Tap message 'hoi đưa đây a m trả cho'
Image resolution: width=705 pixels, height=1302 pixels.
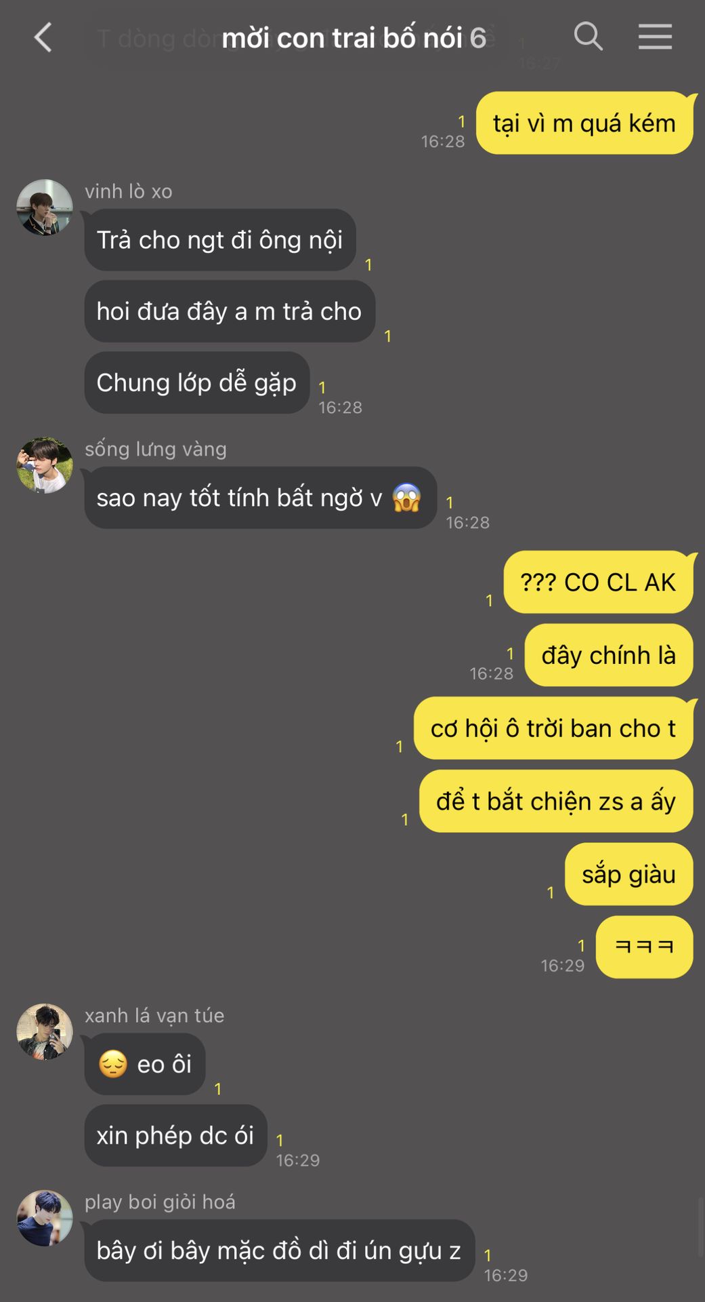[230, 311]
